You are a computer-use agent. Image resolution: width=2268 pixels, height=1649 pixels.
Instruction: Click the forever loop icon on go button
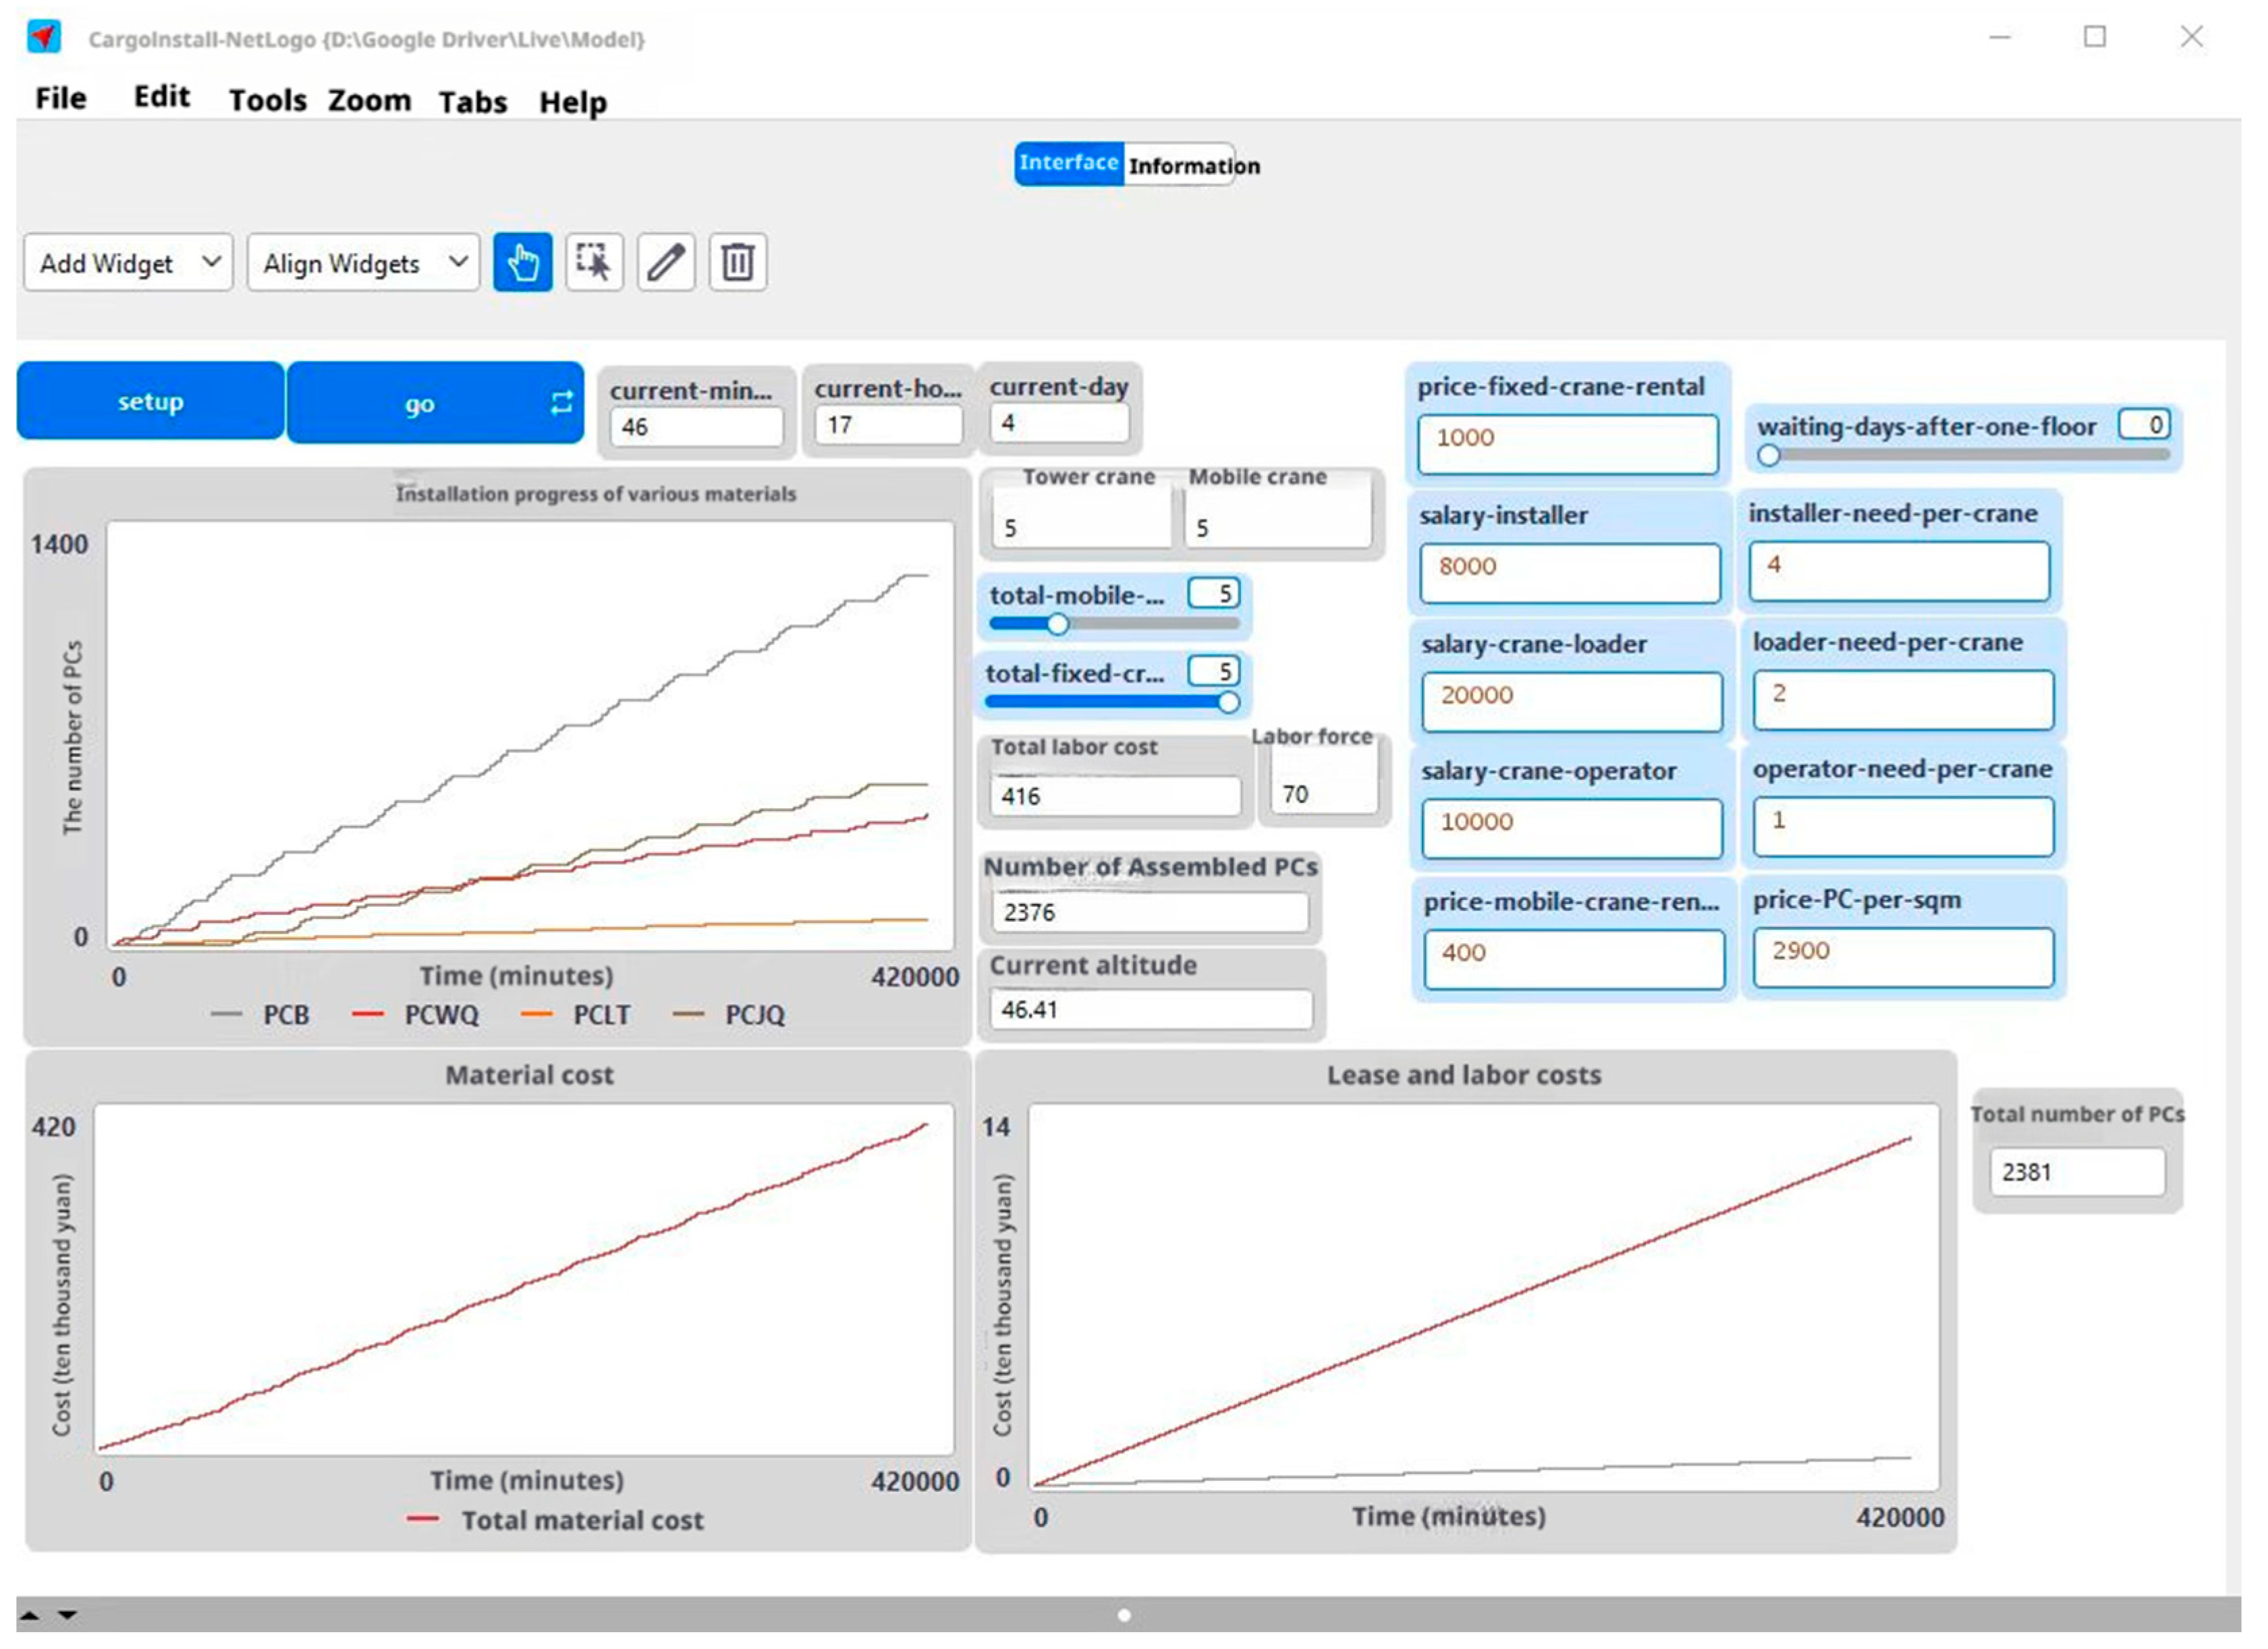coord(561,402)
